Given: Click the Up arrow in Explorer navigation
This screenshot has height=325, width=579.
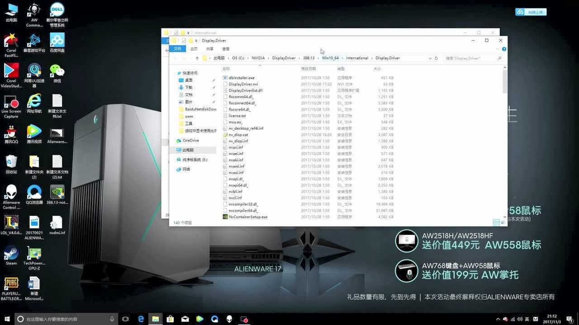Looking at the screenshot, I should [x=197, y=58].
